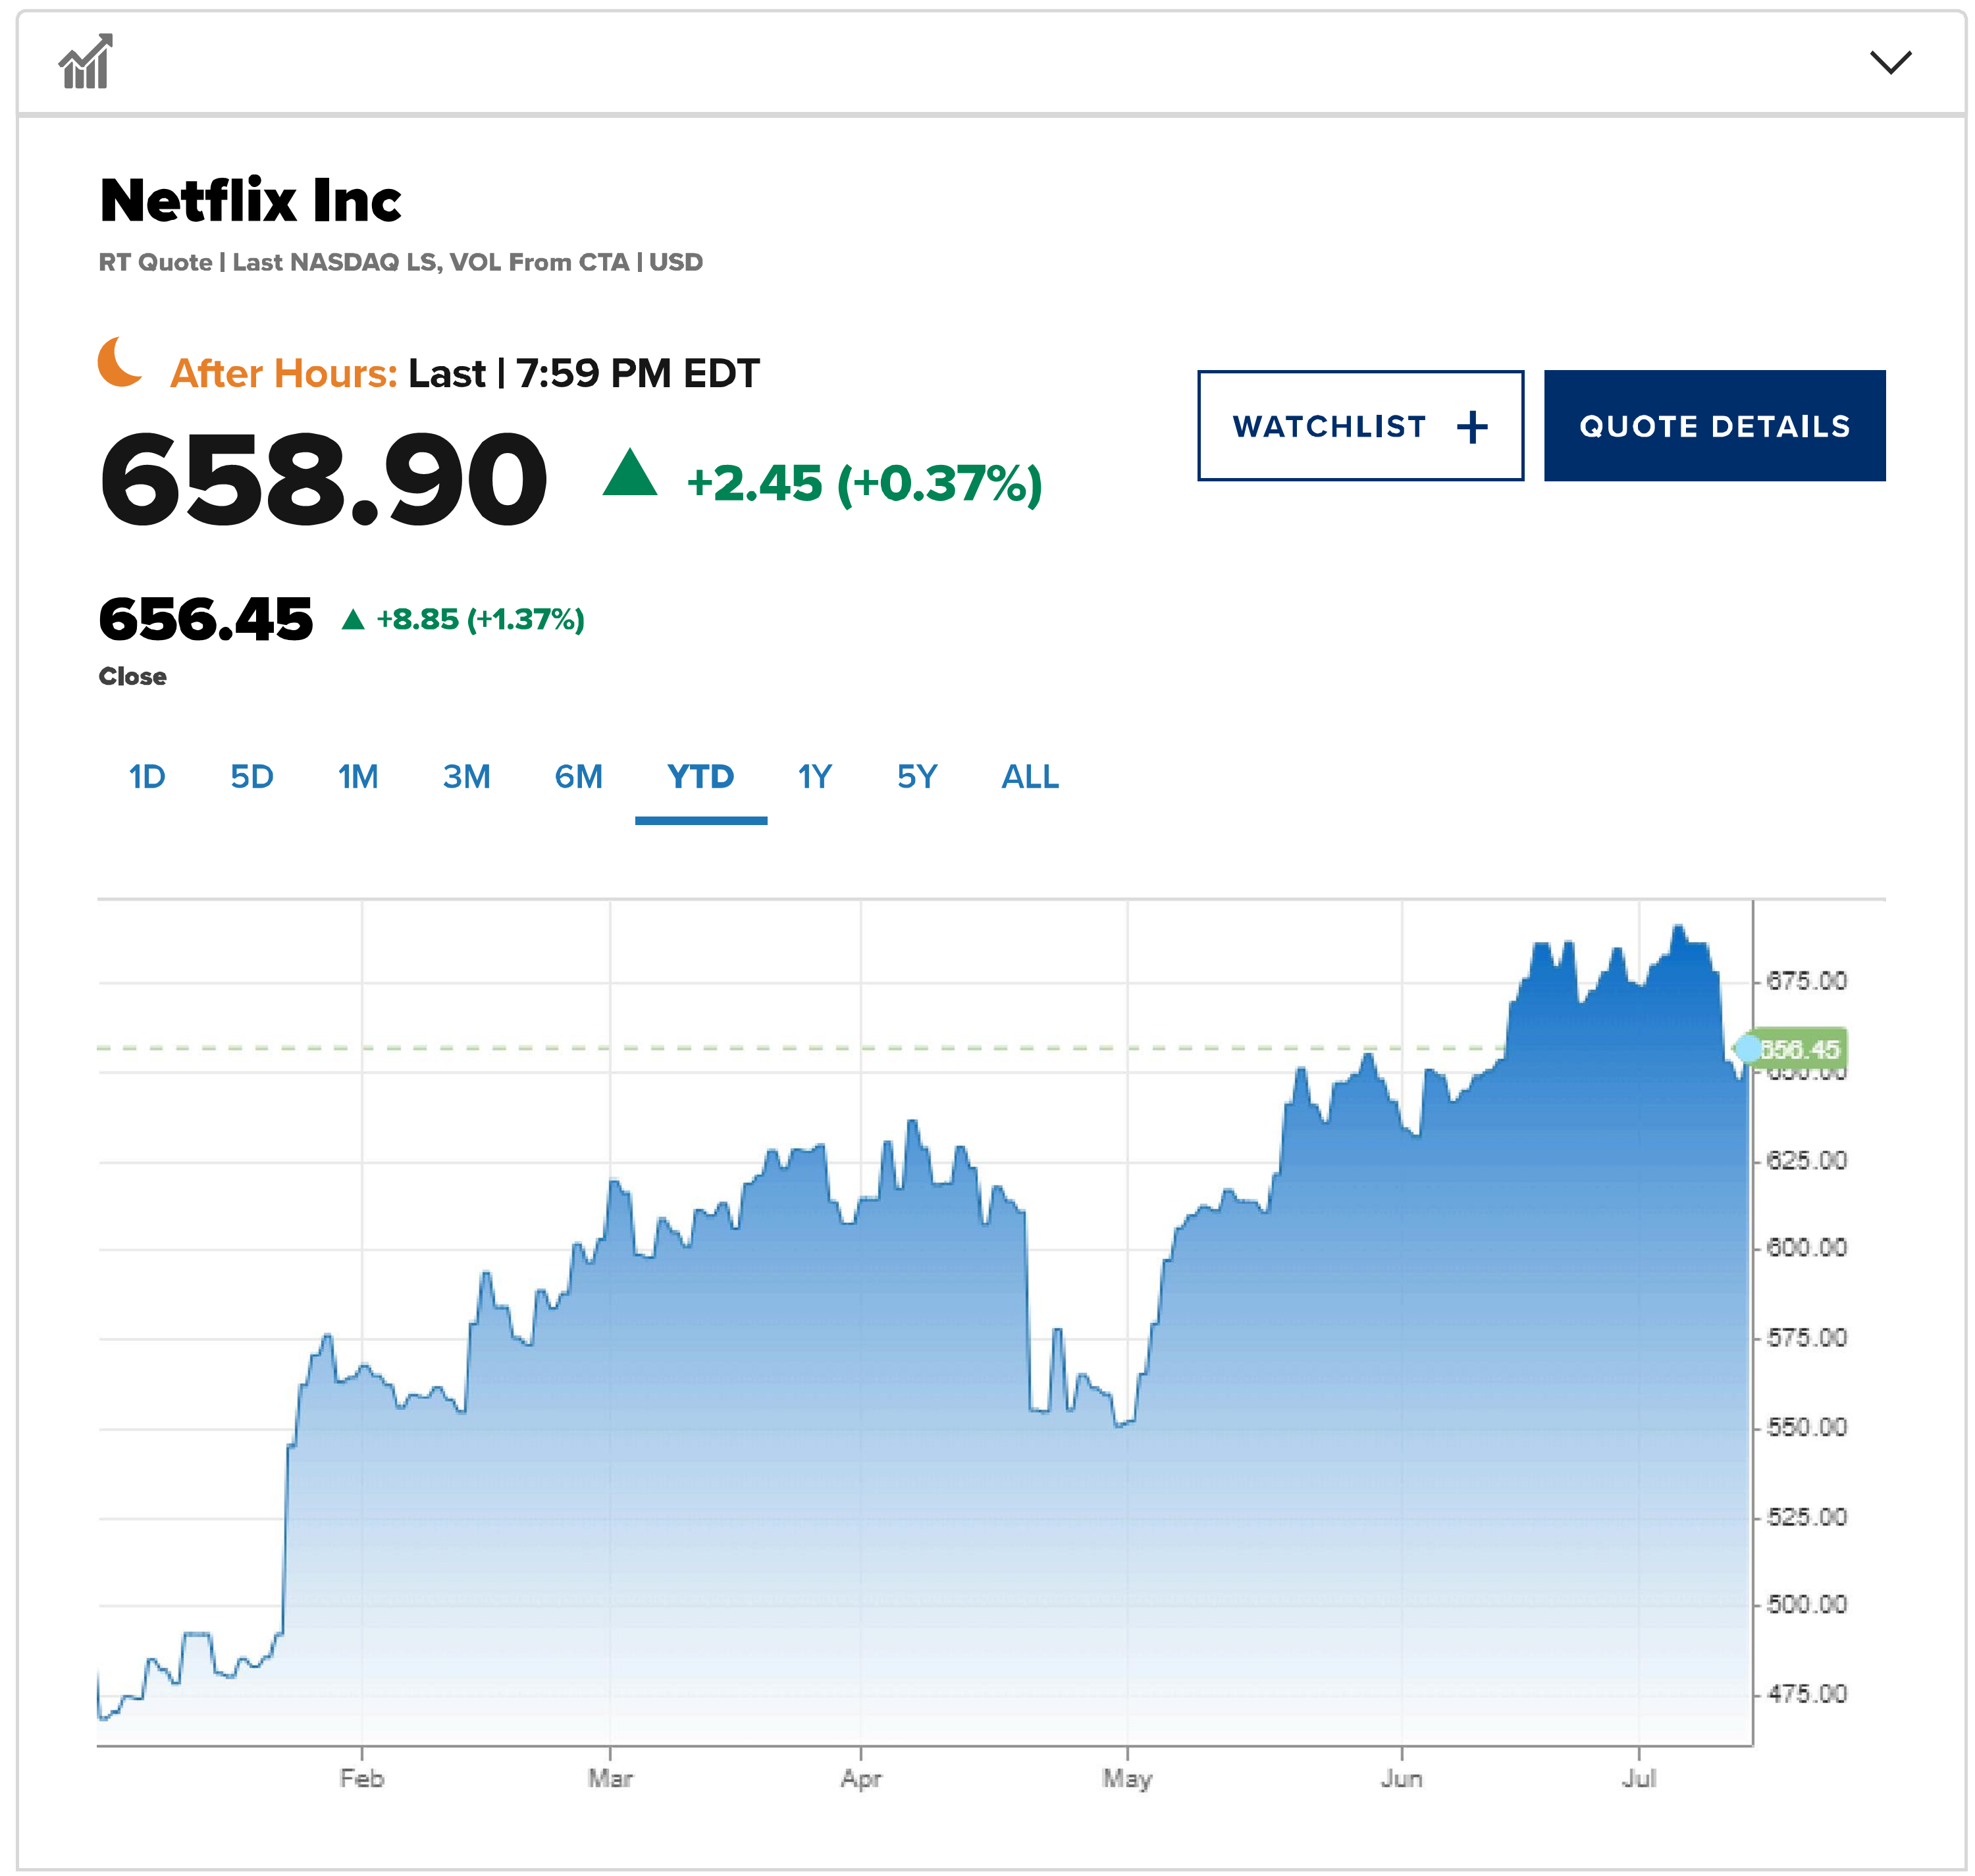
Task: Click the small green triangle beside close
Action: click(x=352, y=620)
